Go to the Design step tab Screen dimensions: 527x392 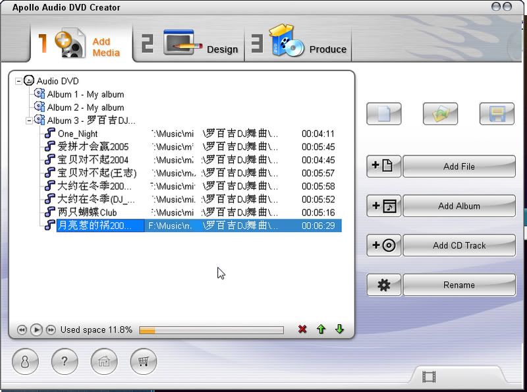(189, 44)
